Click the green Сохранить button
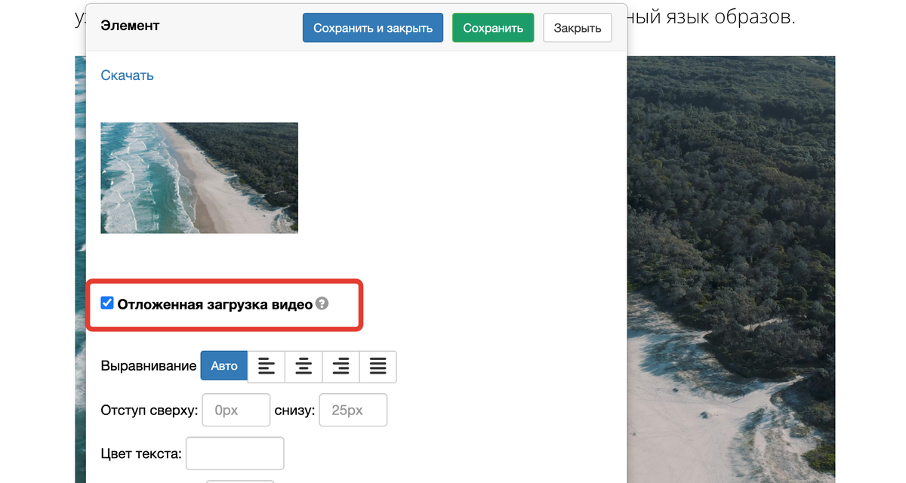906x483 pixels. 493,28
